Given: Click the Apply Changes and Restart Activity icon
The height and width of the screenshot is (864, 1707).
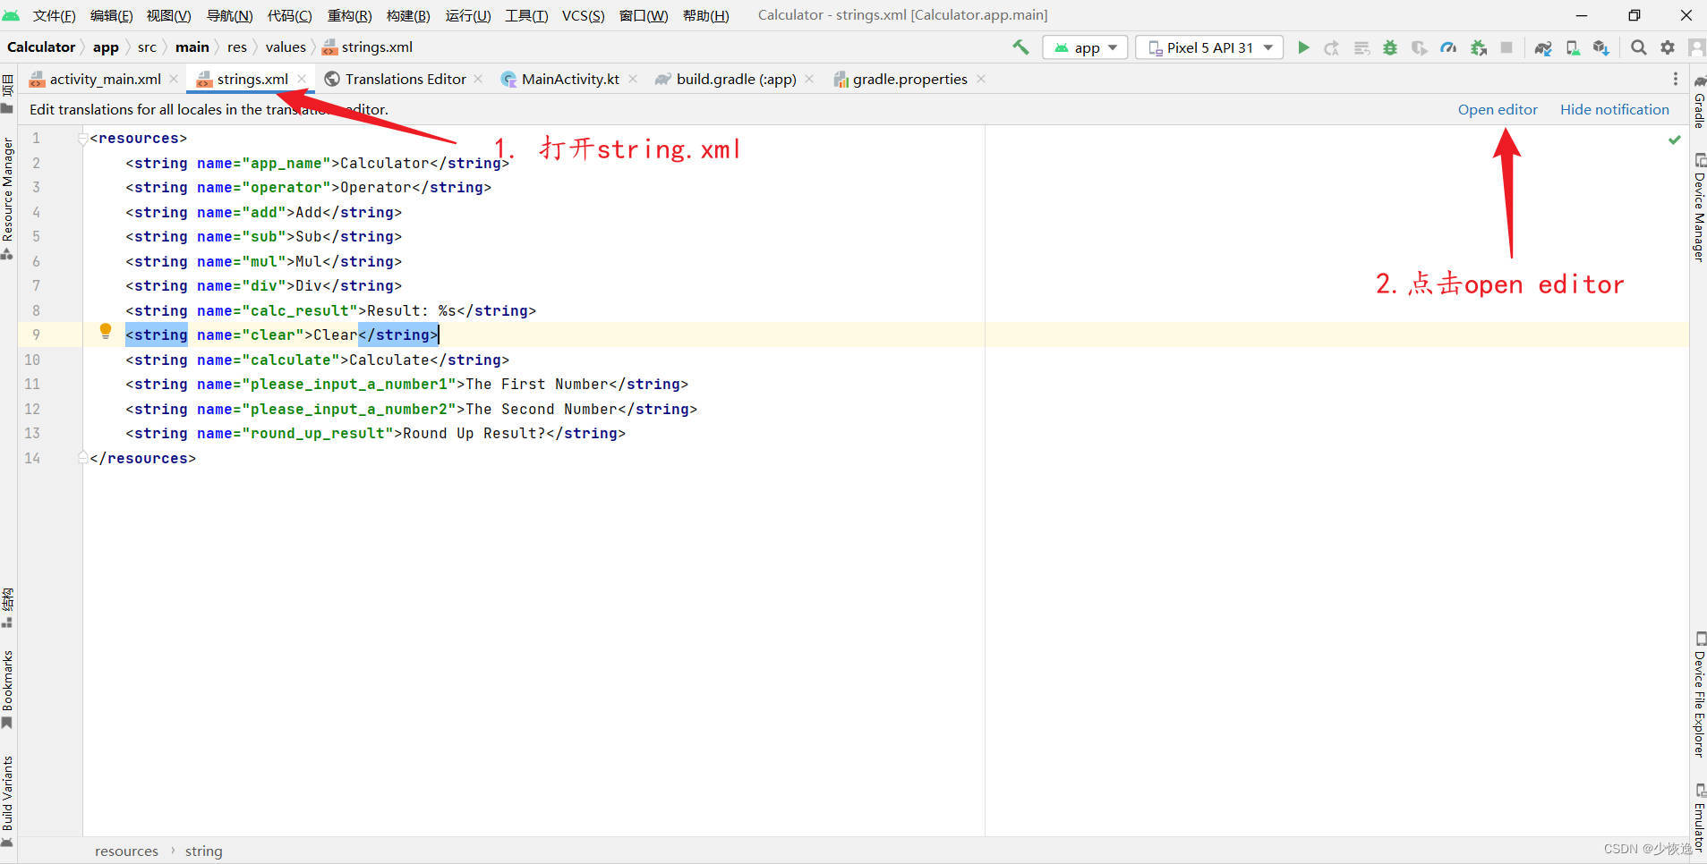Looking at the screenshot, I should (x=1332, y=47).
